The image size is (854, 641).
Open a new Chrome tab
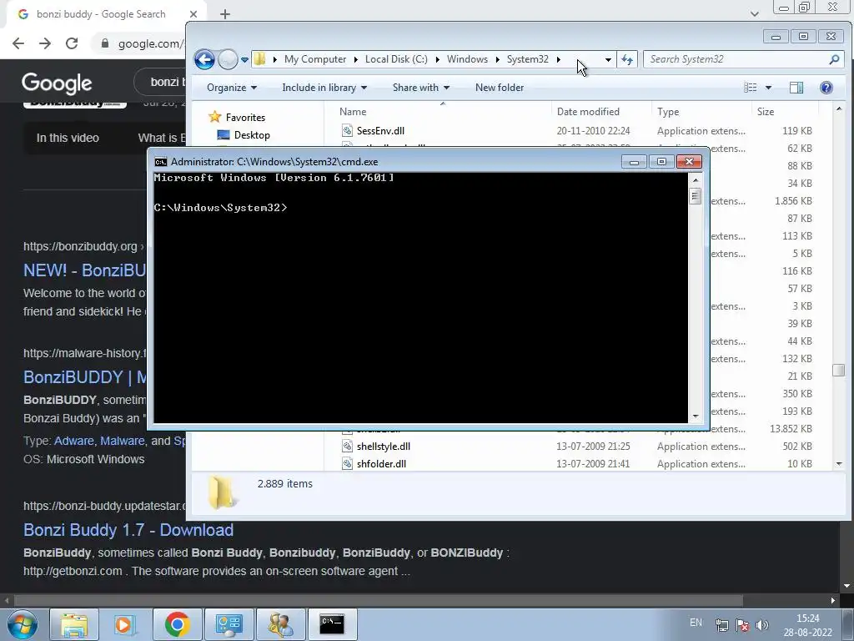coord(225,14)
